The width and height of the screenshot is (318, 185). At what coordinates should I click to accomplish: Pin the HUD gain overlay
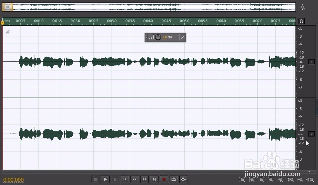tap(183, 37)
